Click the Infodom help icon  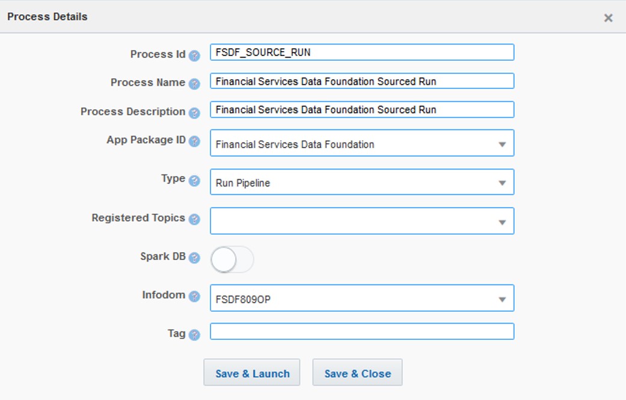194,297
